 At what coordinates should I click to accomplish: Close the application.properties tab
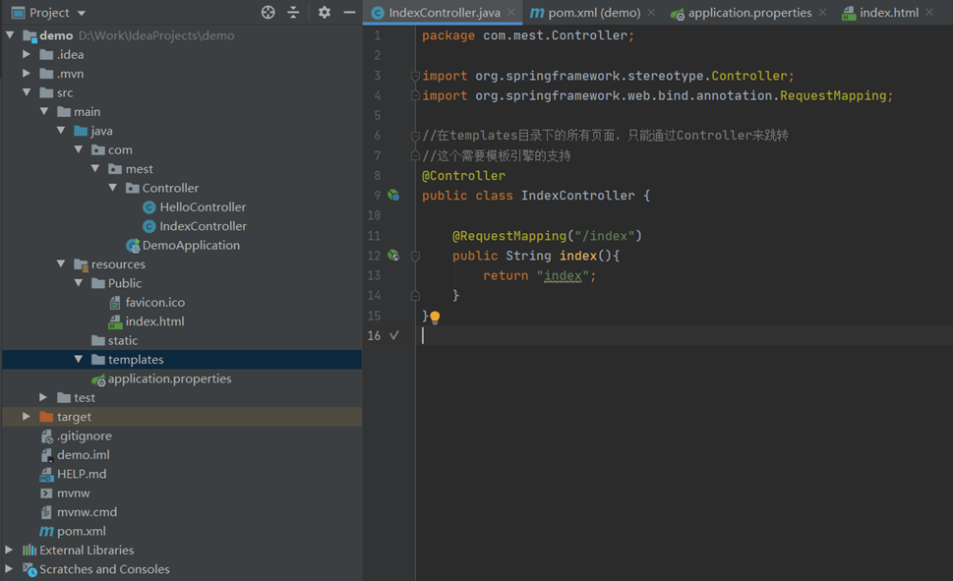822,12
